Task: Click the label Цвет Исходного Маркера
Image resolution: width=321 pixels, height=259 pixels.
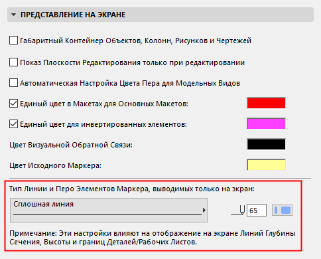Action: [x=55, y=165]
